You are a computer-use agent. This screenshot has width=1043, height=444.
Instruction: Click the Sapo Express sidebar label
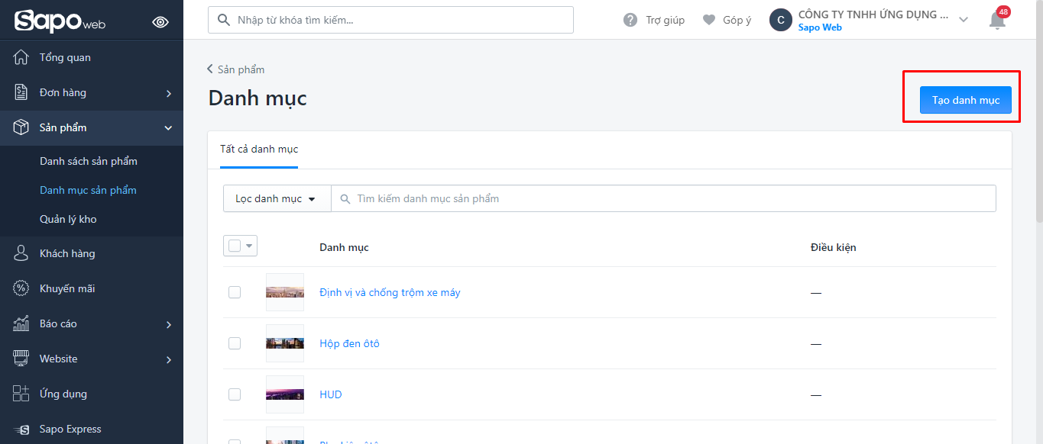[x=70, y=429]
